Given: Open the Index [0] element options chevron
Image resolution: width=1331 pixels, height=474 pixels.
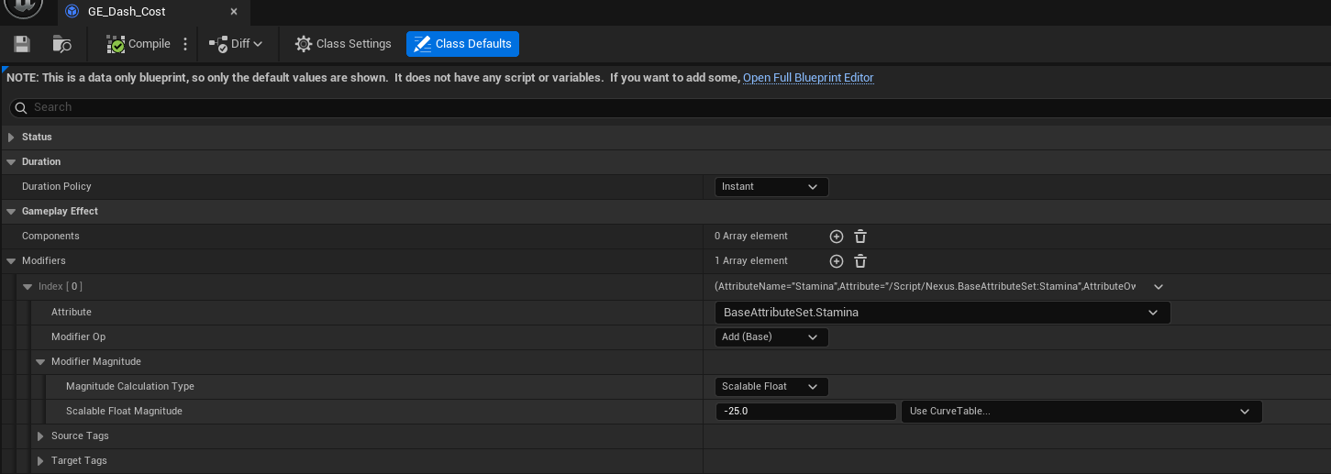Looking at the screenshot, I should point(1157,287).
